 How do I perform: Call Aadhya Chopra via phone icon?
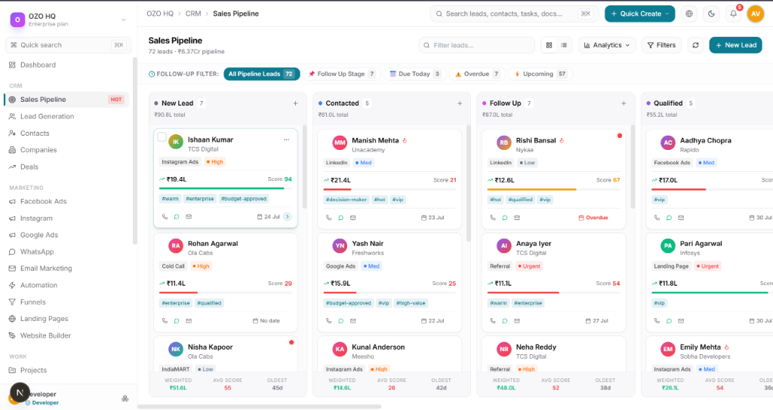pyautogui.click(x=657, y=218)
